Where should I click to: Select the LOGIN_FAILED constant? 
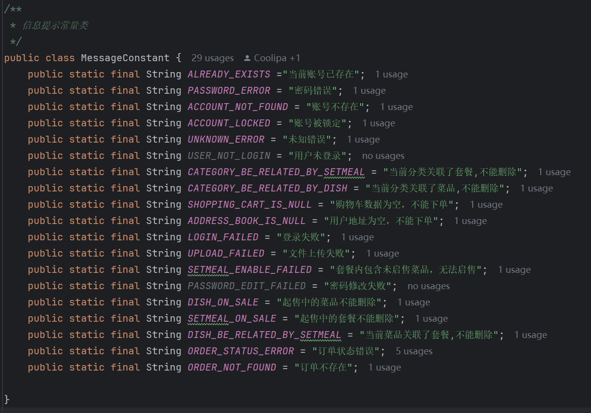(x=223, y=237)
